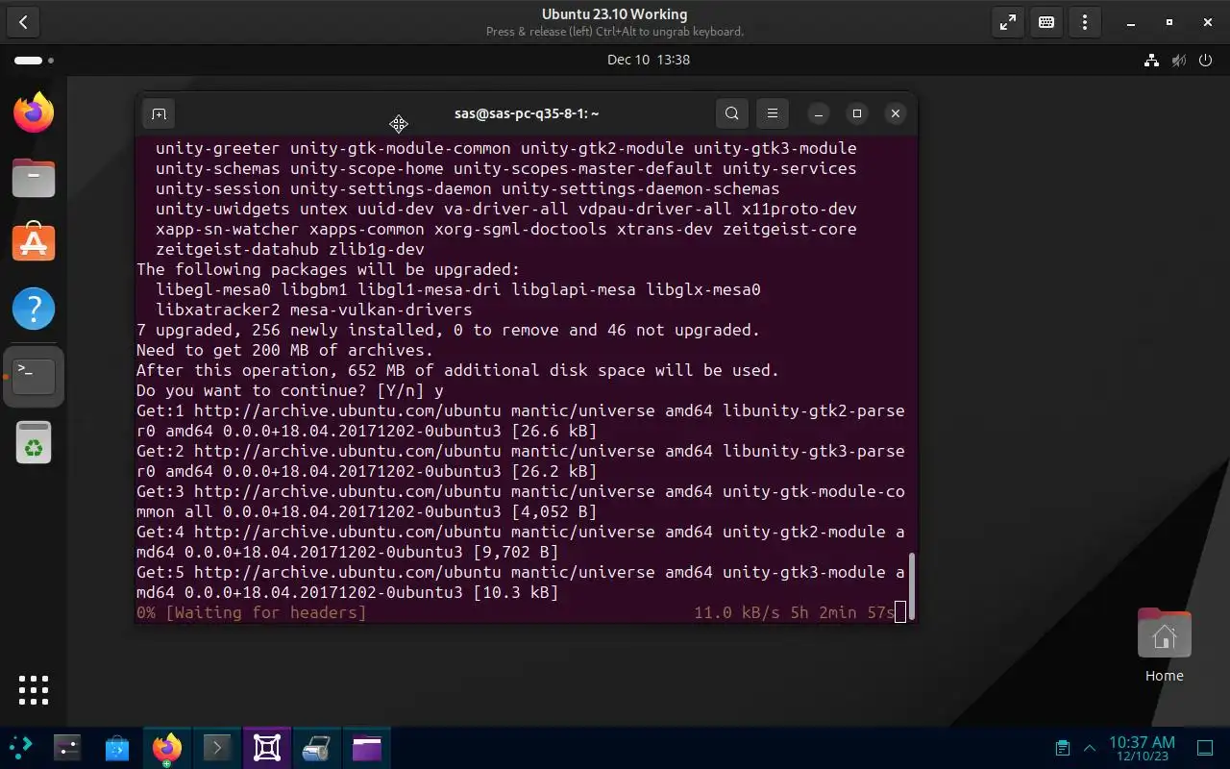Minimize the Ubuntu 23.10 viewer window
Image resolution: width=1230 pixels, height=769 pixels.
coord(1132,22)
